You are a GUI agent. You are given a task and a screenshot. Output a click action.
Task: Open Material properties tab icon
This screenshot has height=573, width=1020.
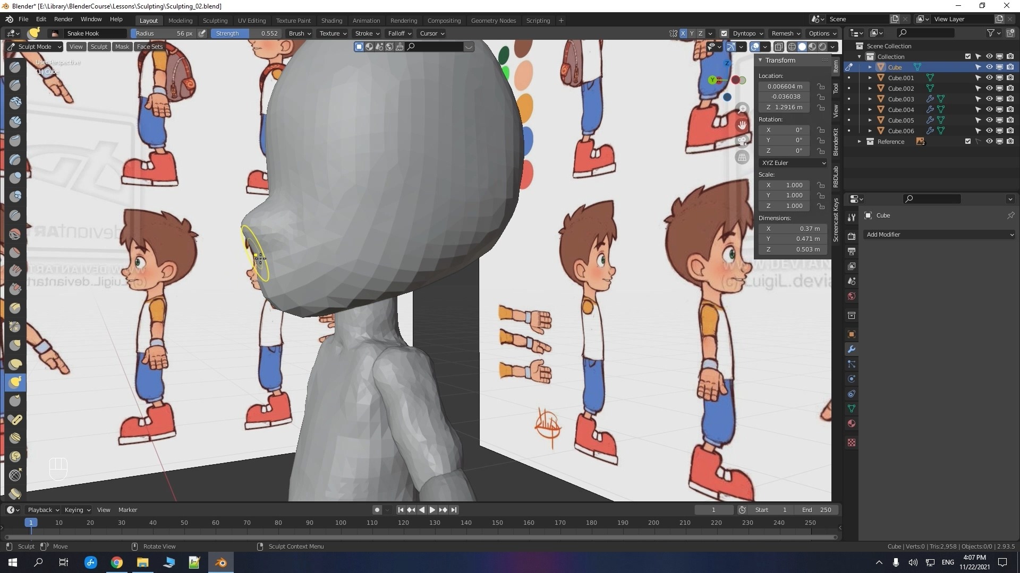point(852,423)
